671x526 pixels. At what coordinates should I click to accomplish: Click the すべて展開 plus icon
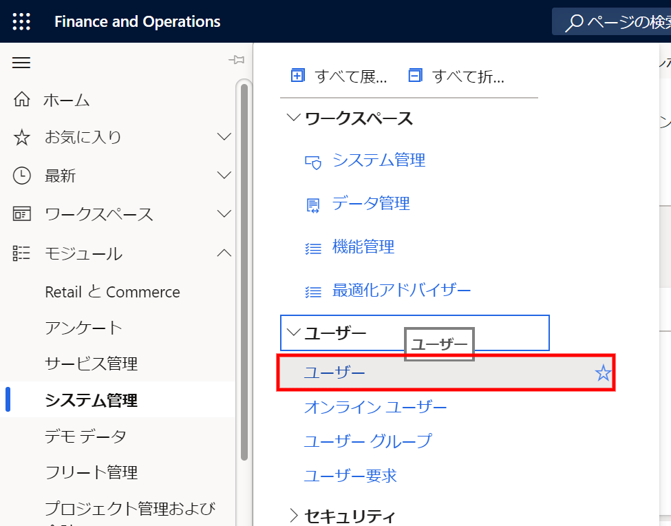point(297,75)
